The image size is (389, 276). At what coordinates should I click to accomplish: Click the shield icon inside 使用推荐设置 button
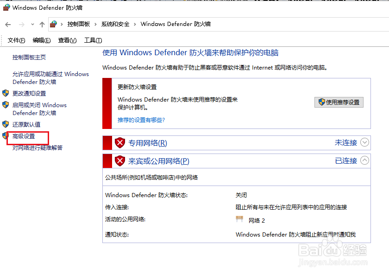tap(321, 102)
